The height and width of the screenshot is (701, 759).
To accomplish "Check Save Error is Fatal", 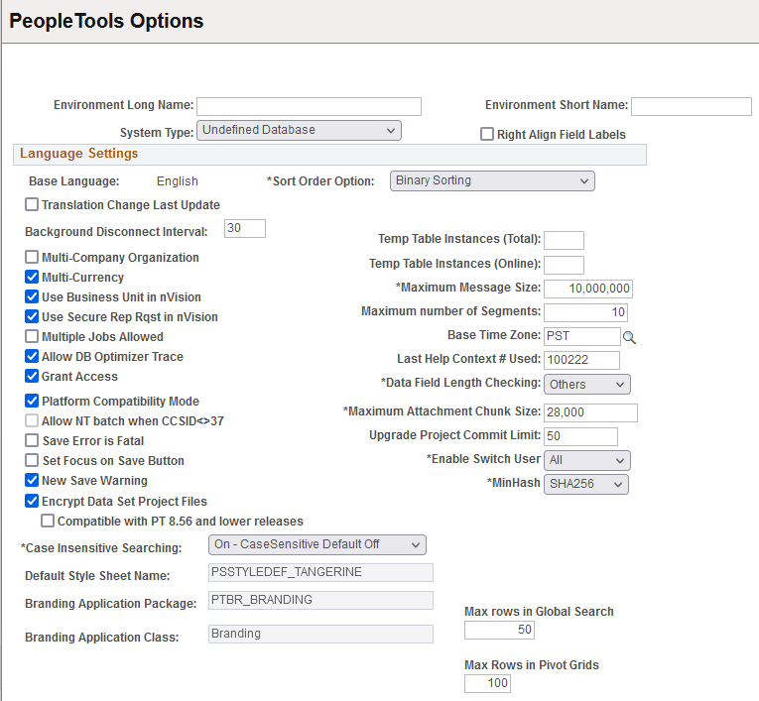I will point(32,440).
